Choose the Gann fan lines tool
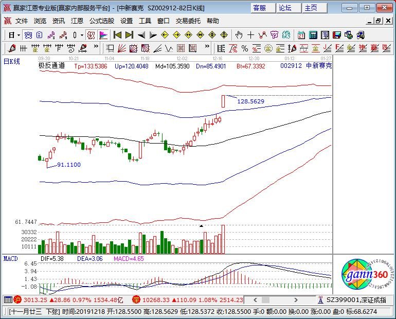Image resolution: width=396 pixels, height=319 pixels. coord(122,48)
